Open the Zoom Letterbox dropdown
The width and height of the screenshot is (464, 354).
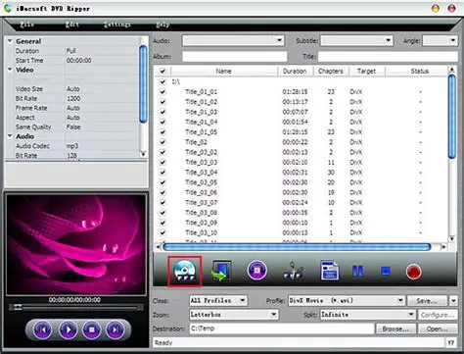click(234, 315)
